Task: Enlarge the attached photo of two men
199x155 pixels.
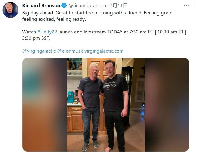Action: coord(106,105)
